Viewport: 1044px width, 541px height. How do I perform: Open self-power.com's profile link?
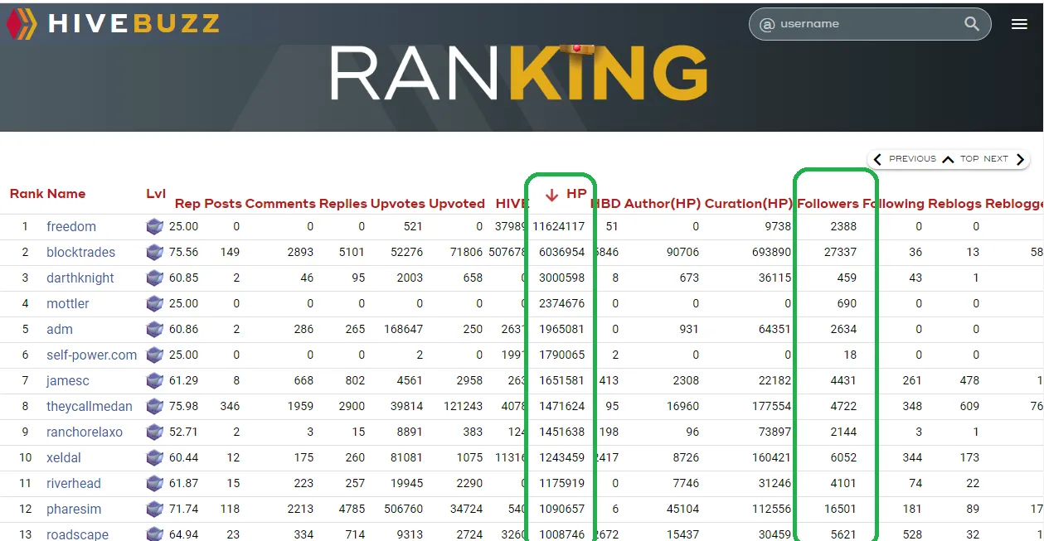tap(92, 355)
